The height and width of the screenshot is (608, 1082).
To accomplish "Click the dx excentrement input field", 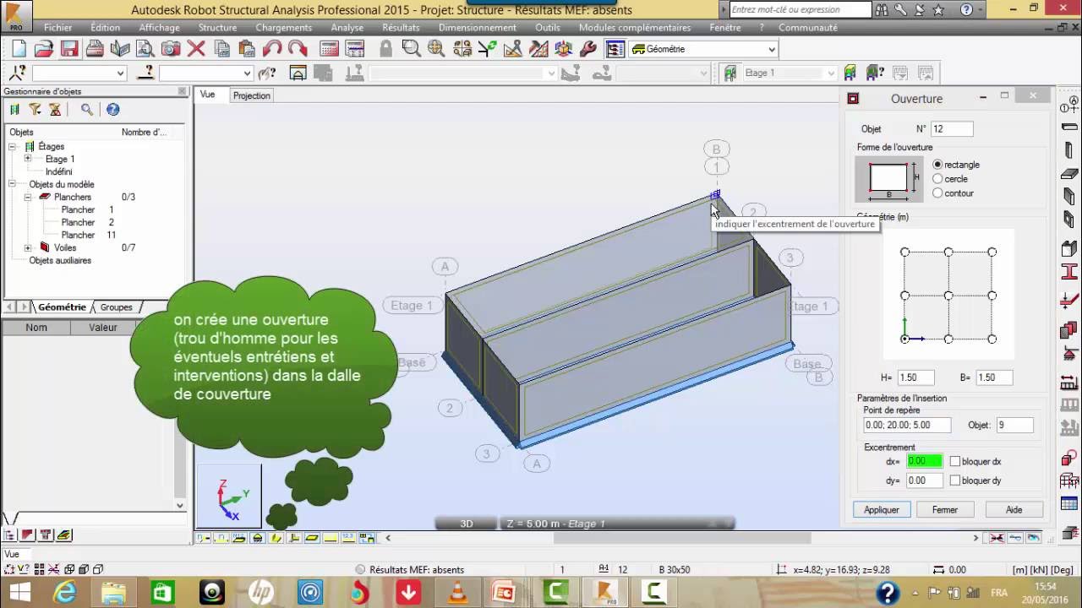I will click(x=924, y=461).
